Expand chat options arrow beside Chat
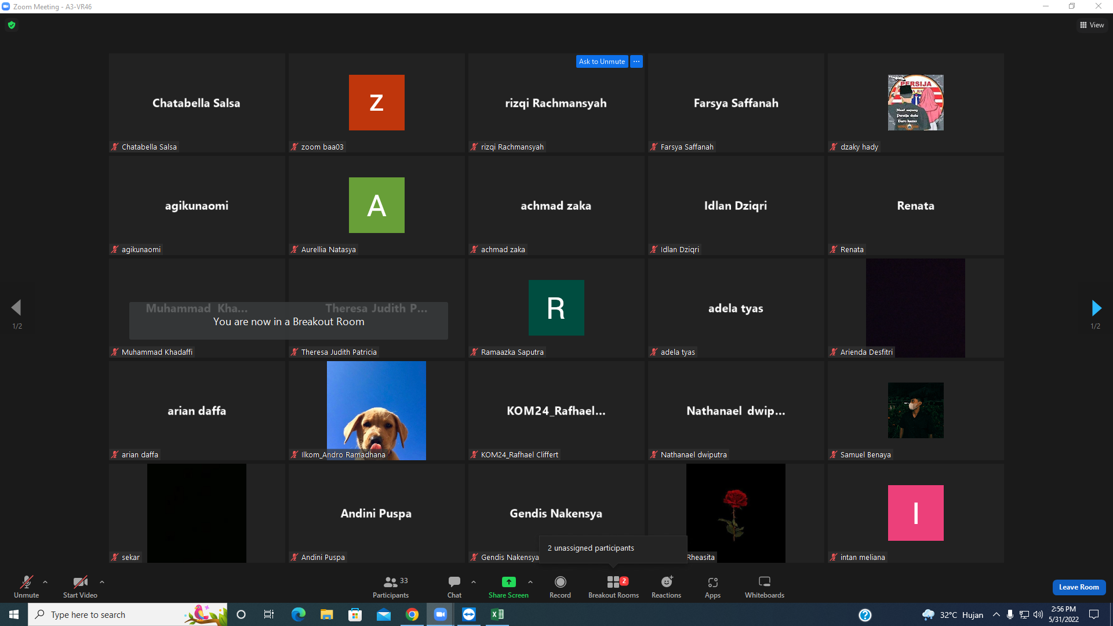 pos(474,582)
